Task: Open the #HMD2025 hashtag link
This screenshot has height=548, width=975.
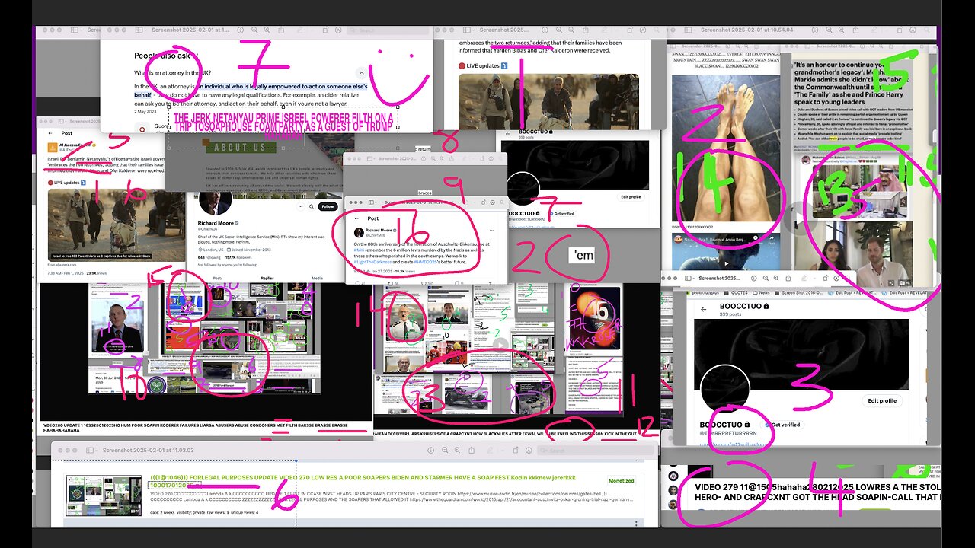Action: click(425, 262)
